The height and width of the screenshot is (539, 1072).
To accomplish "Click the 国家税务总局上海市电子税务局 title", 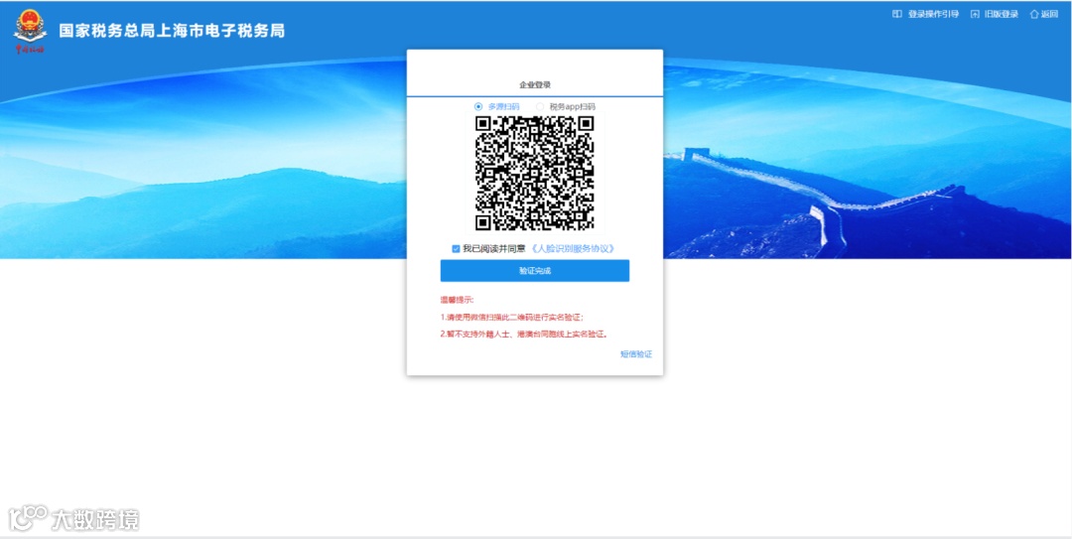I will tap(172, 31).
